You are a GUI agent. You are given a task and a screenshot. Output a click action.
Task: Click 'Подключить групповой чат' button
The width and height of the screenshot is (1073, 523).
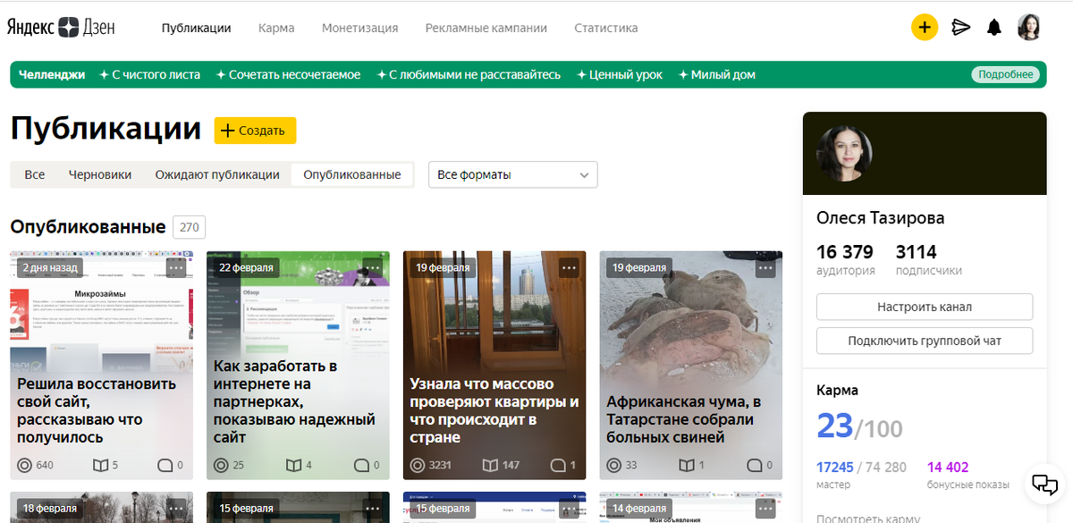tap(925, 341)
